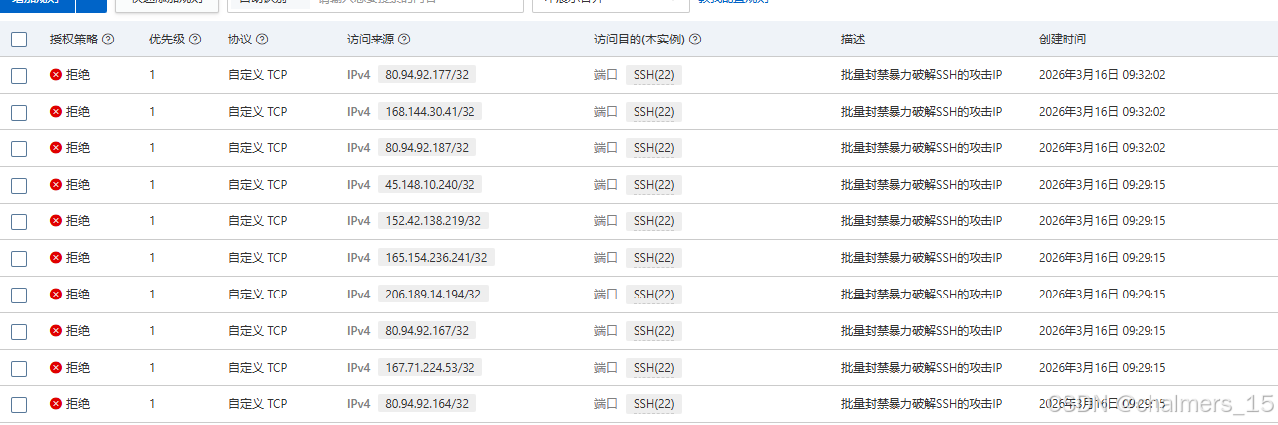Click SSH(22) port tag in 80.94.92.177/32 row
This screenshot has height=425, width=1278.
point(653,75)
